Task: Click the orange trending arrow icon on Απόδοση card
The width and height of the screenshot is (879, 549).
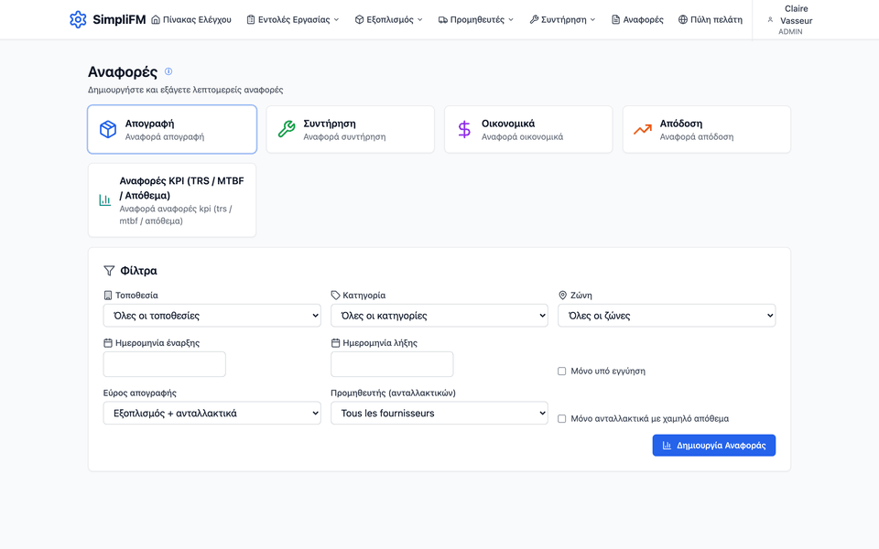Action: pos(643,129)
